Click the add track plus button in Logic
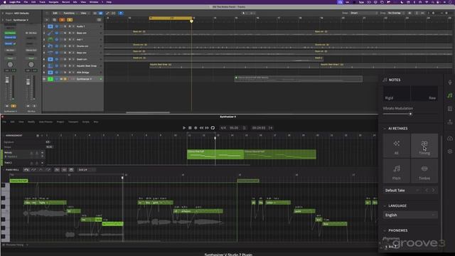This screenshot has height=256, width=455. click(x=47, y=20)
